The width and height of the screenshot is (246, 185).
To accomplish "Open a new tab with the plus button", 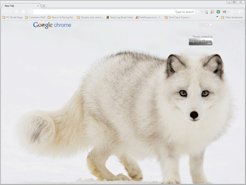I will pos(43,6).
